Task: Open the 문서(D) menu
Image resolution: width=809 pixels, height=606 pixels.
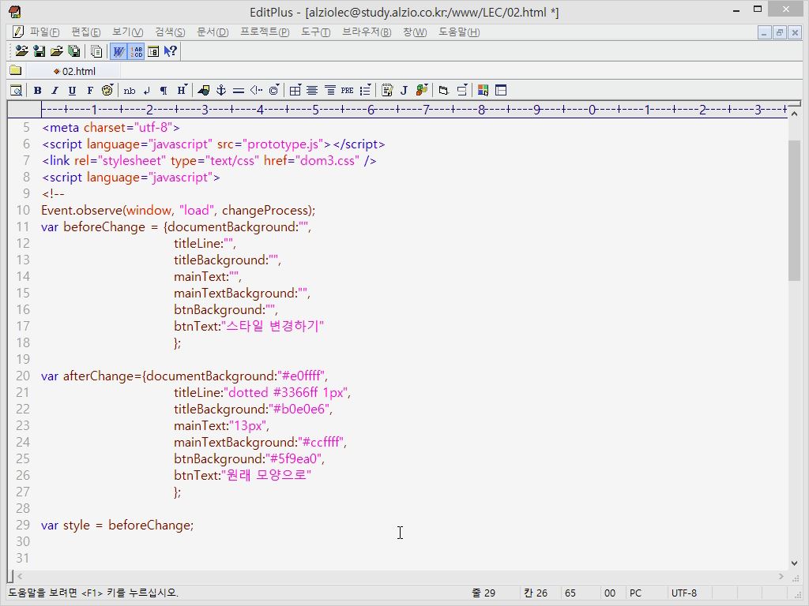Action: (213, 32)
